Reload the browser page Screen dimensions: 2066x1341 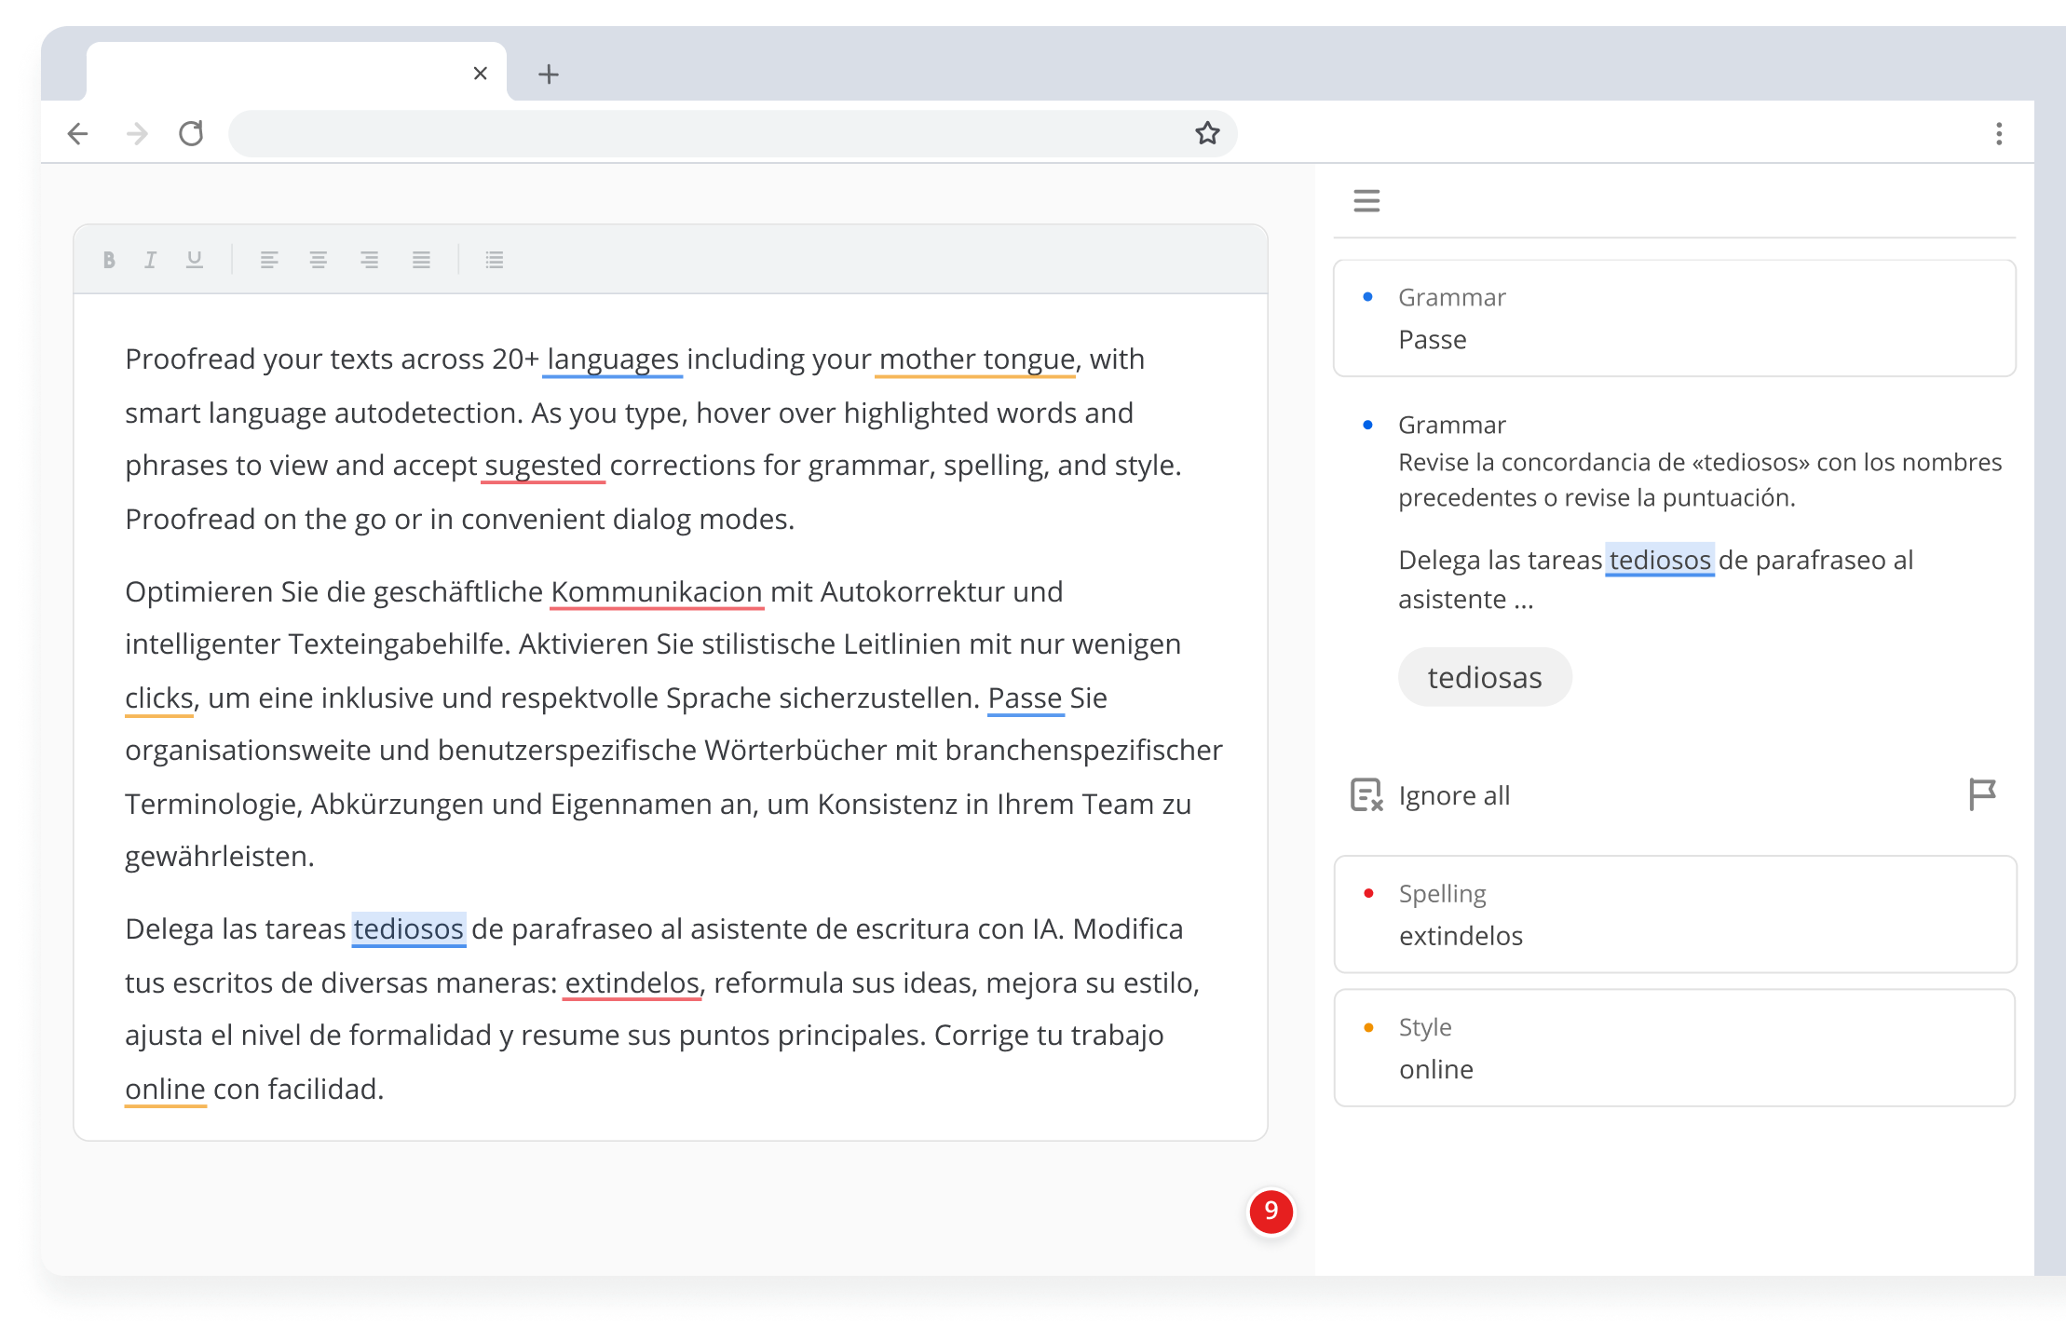191,133
